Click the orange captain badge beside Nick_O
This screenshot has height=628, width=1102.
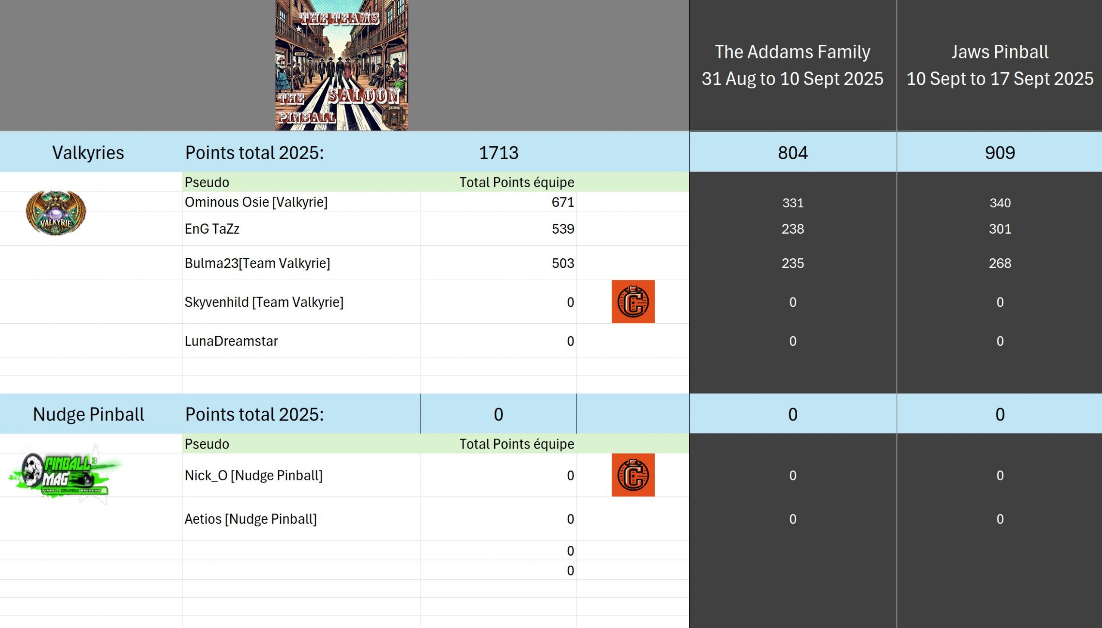coord(633,475)
